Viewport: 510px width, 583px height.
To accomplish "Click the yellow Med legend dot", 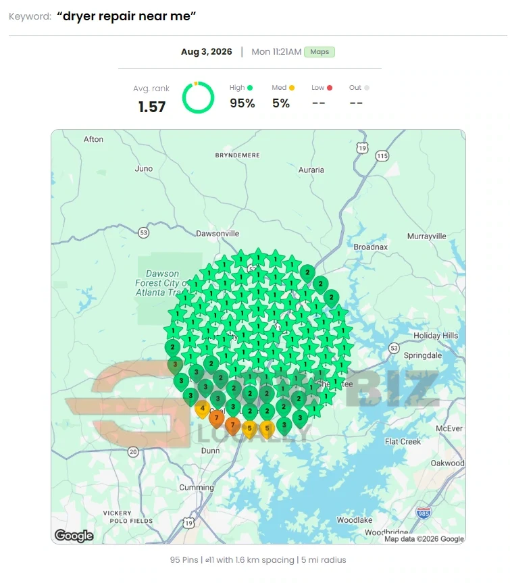I will [x=292, y=88].
